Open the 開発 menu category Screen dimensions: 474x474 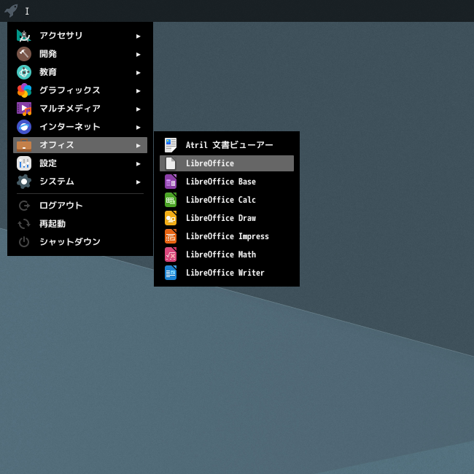coord(80,54)
